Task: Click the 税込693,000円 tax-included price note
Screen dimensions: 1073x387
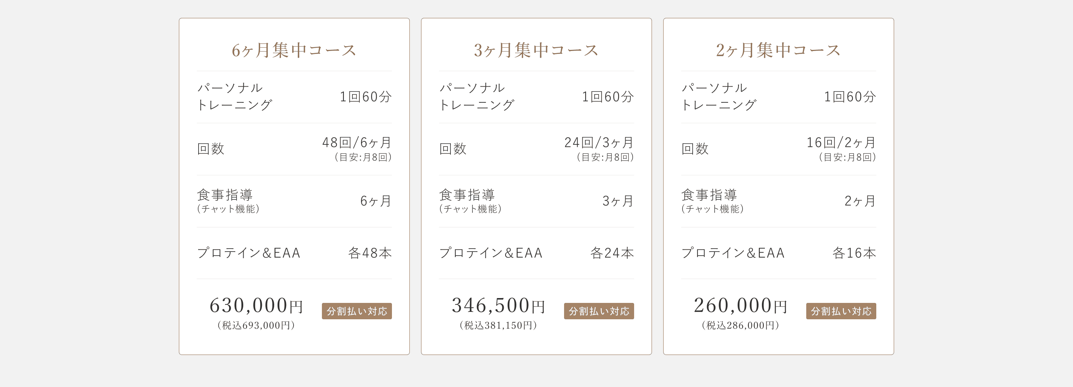Action: click(x=256, y=325)
